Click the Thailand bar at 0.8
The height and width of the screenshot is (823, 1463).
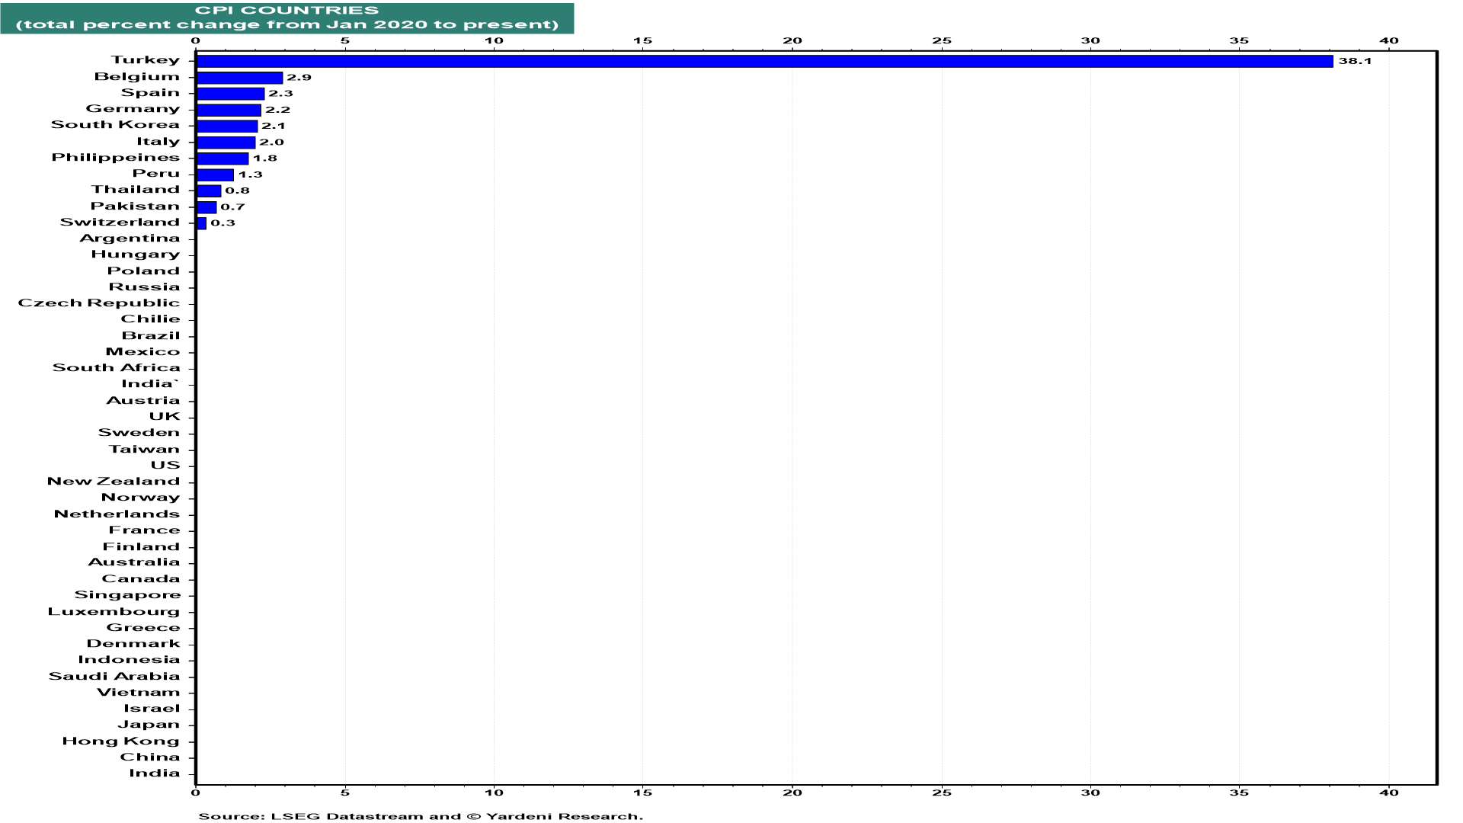[x=208, y=191]
